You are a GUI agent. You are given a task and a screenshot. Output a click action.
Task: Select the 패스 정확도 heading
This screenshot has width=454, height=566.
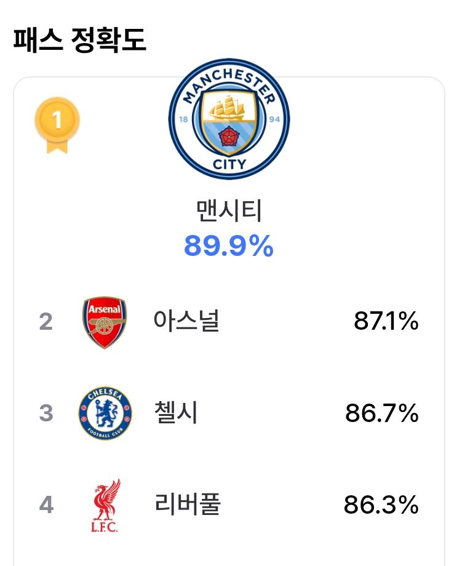click(79, 40)
